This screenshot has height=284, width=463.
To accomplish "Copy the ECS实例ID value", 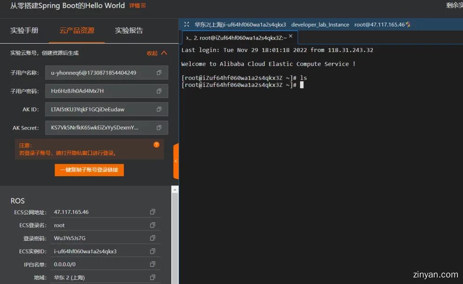I will point(152,251).
